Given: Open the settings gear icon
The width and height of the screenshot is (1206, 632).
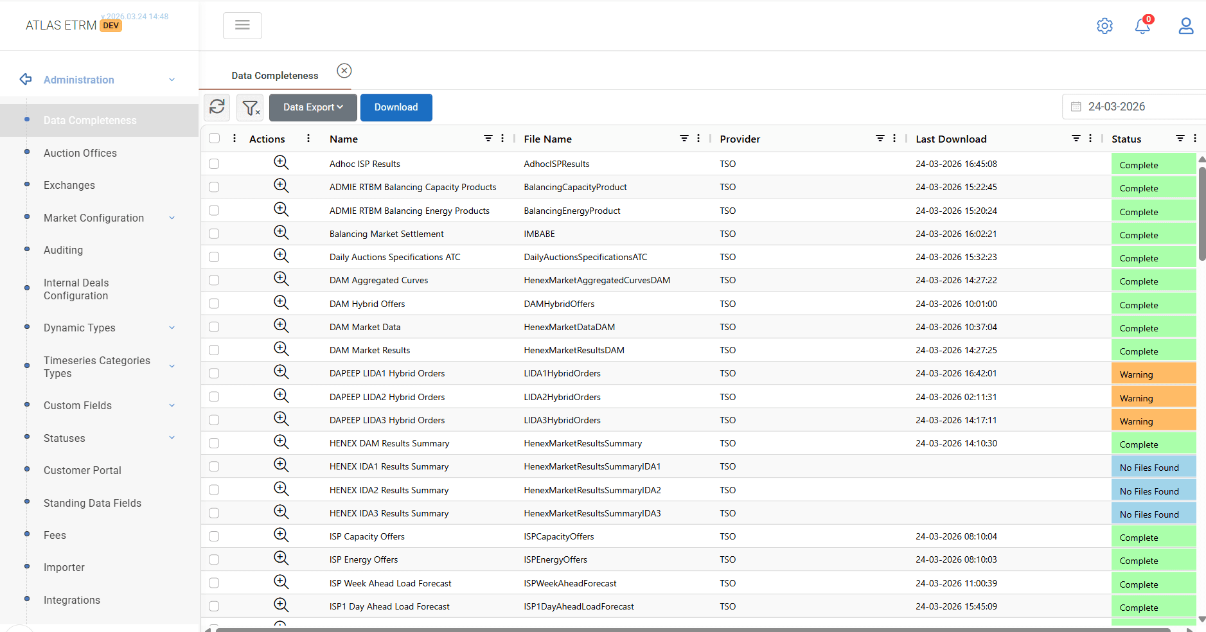Looking at the screenshot, I should click(1104, 26).
